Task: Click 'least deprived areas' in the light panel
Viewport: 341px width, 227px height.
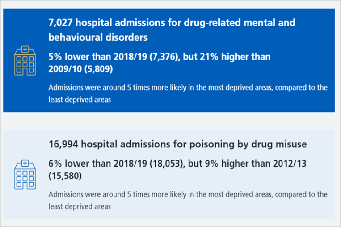Action: click(80, 206)
